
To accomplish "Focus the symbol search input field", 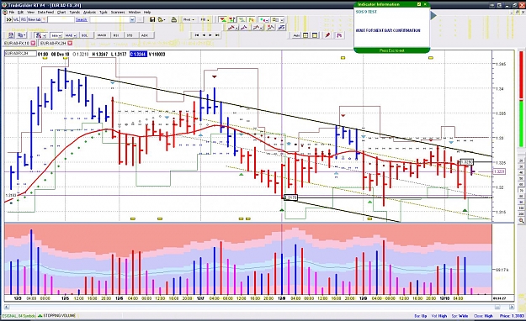I will point(61,20).
